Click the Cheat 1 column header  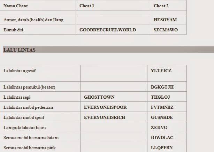coord(87,6)
